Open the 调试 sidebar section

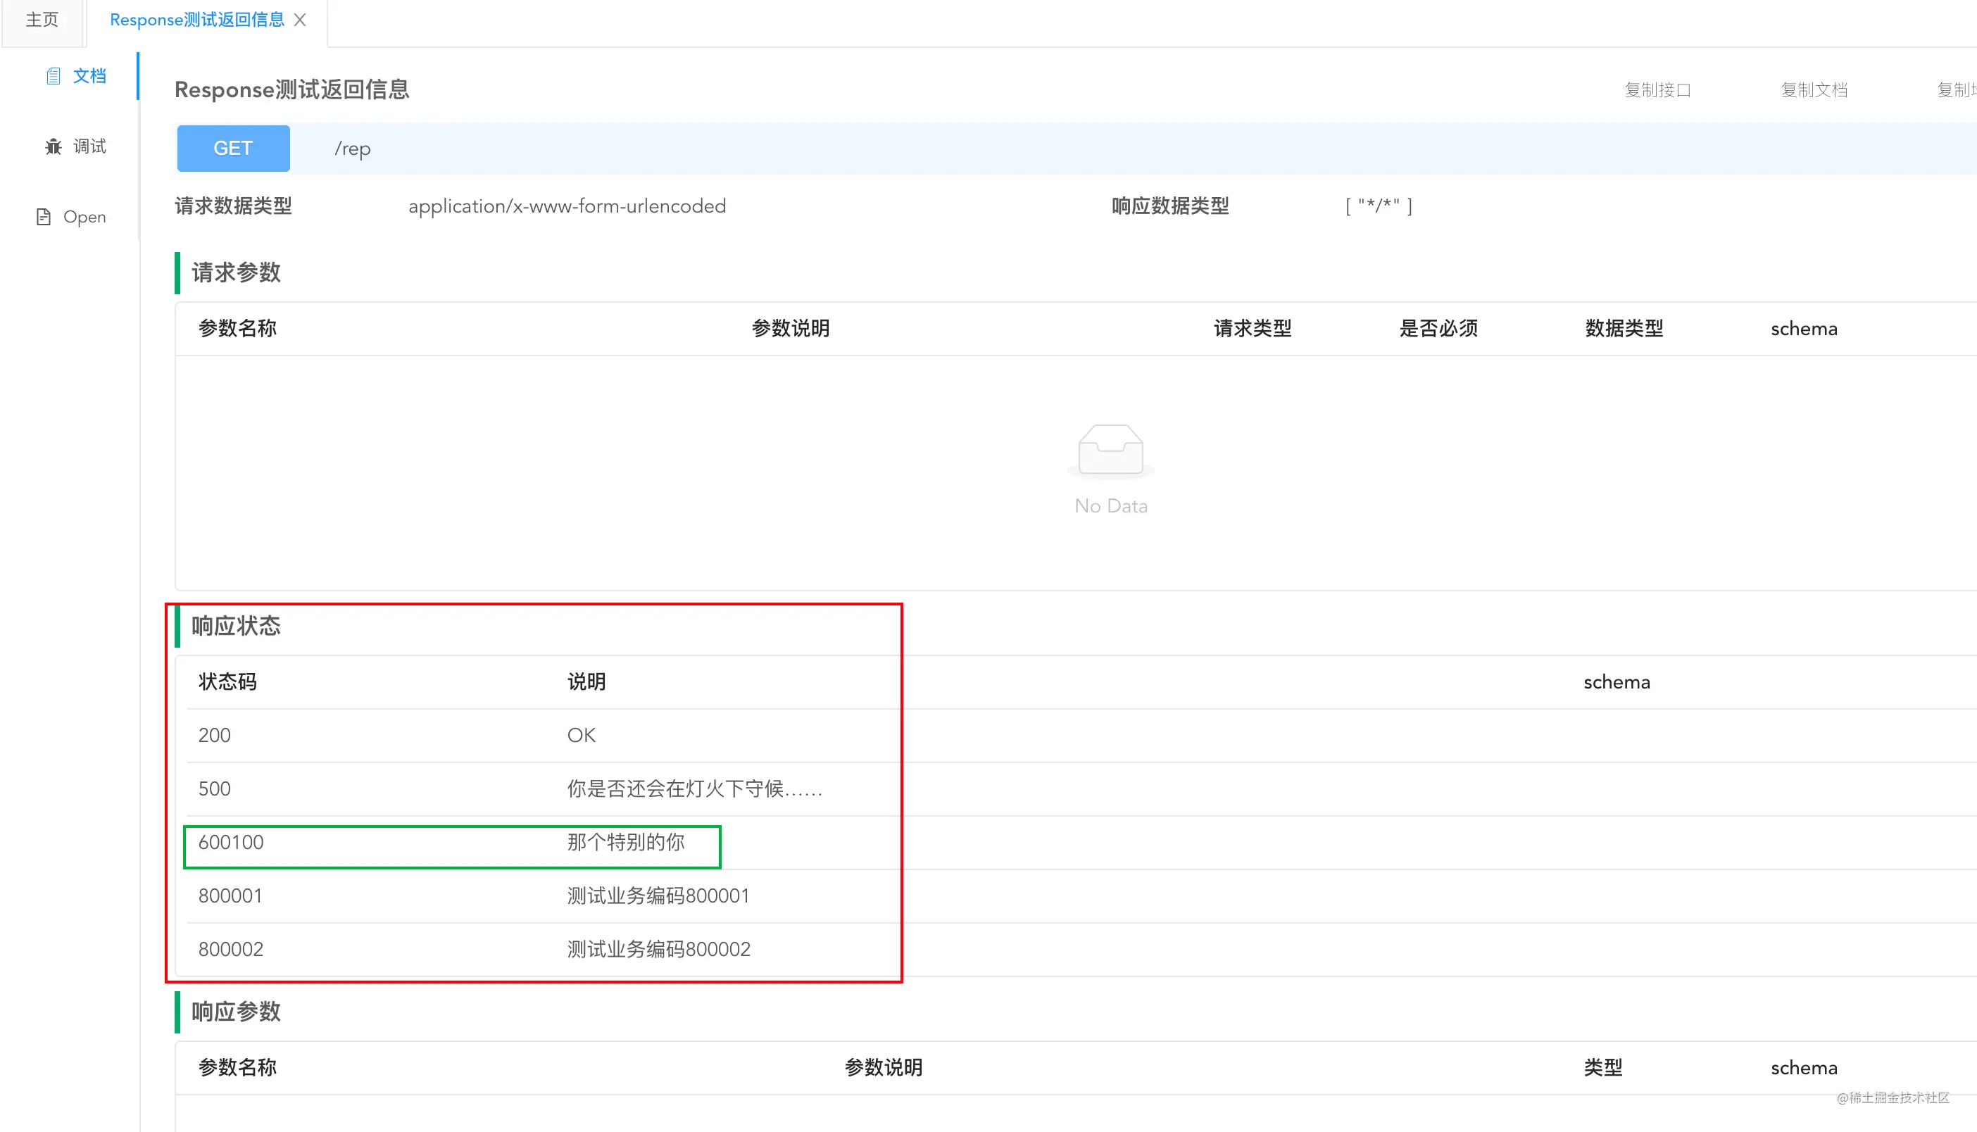coord(75,146)
